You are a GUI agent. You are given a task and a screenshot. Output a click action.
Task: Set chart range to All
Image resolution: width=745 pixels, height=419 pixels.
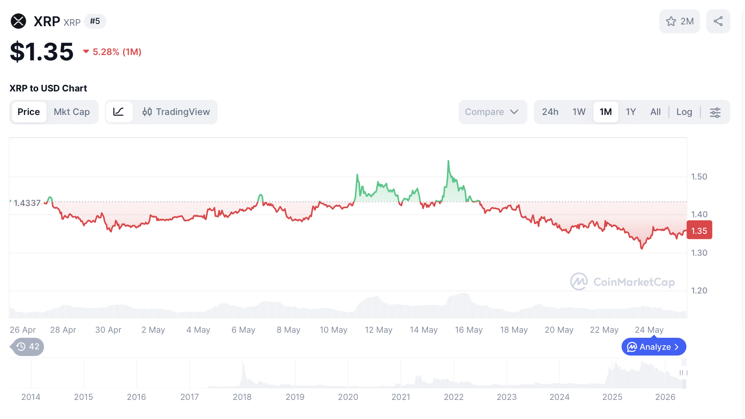click(x=655, y=112)
